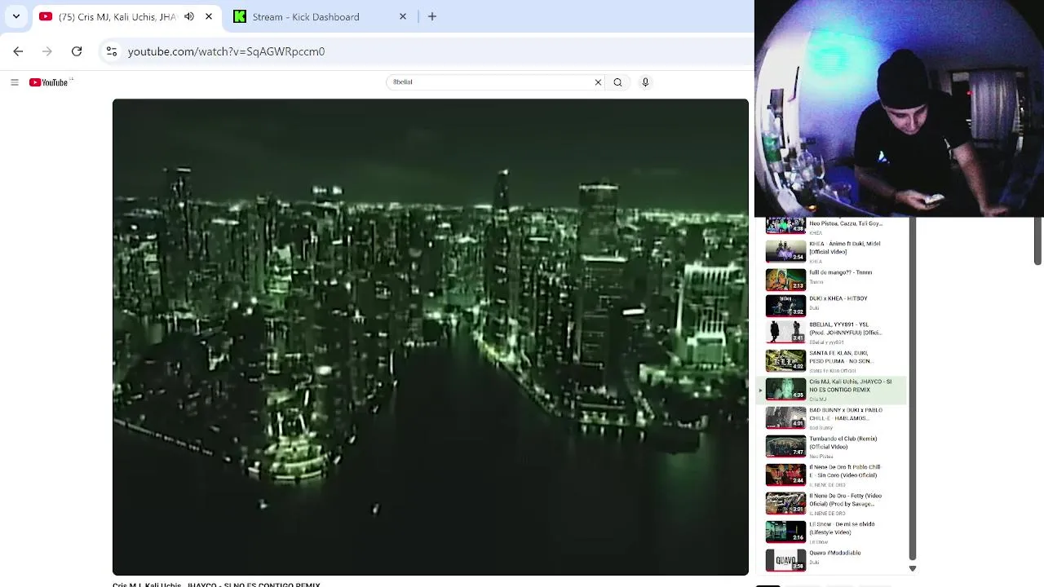Mute the YouTube tab audio icon
This screenshot has width=1044, height=587.
(x=189, y=16)
